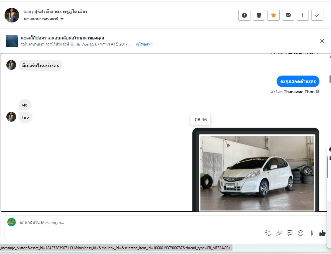Image resolution: width=331 pixels, height=254 pixels.
Task: Dismiss the ad reply banner
Action: click(322, 41)
